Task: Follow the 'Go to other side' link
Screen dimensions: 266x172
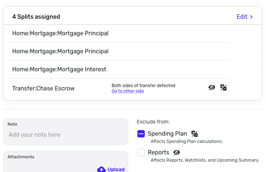Action: (x=128, y=91)
